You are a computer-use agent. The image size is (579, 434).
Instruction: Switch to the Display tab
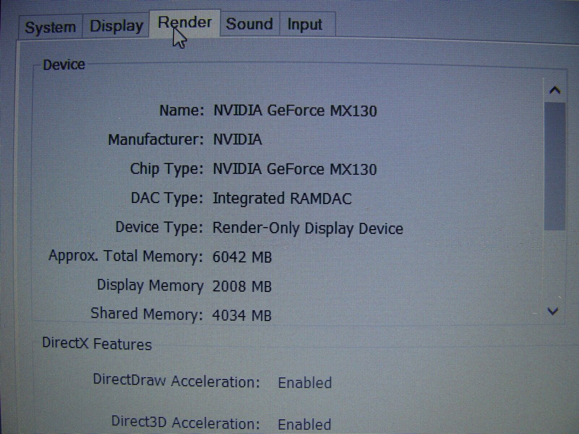(x=116, y=26)
